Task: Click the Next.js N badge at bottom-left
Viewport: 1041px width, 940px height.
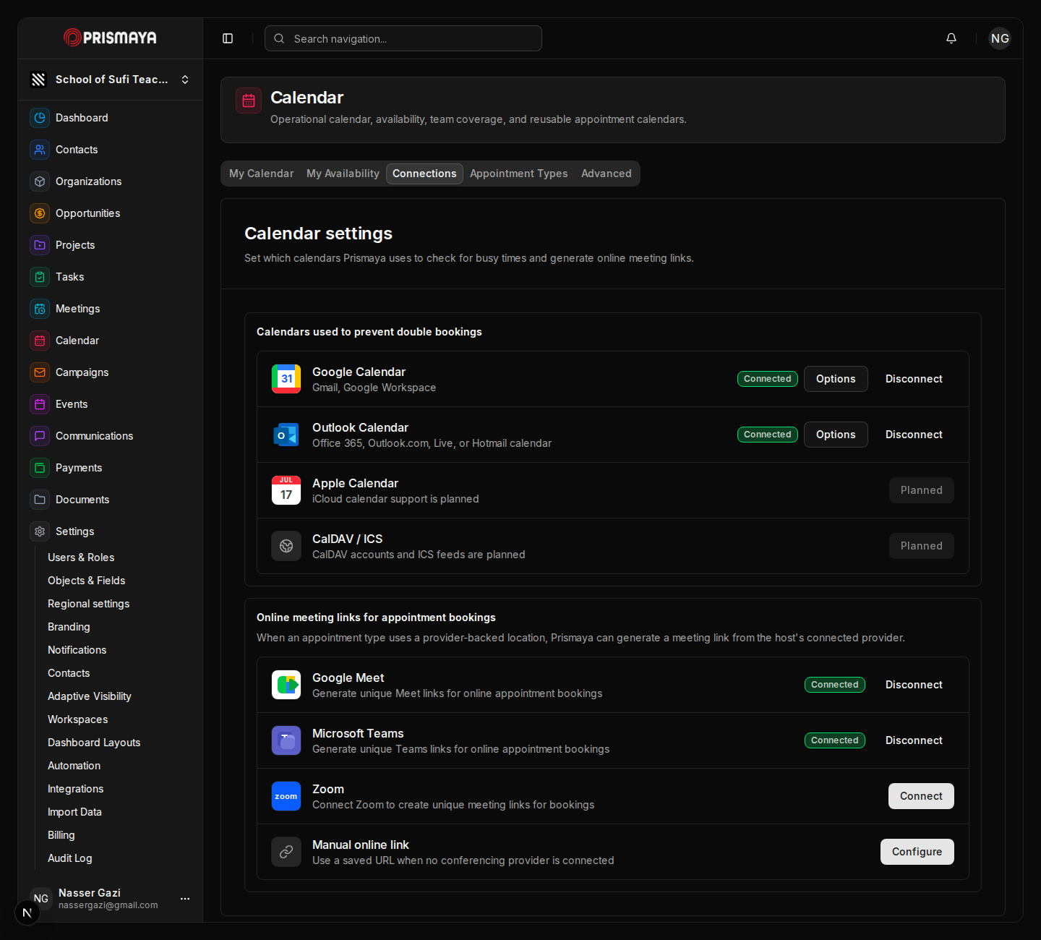Action: [27, 913]
